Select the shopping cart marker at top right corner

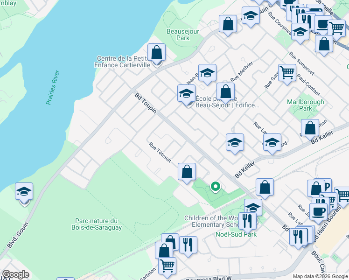pyautogui.click(x=337, y=28)
